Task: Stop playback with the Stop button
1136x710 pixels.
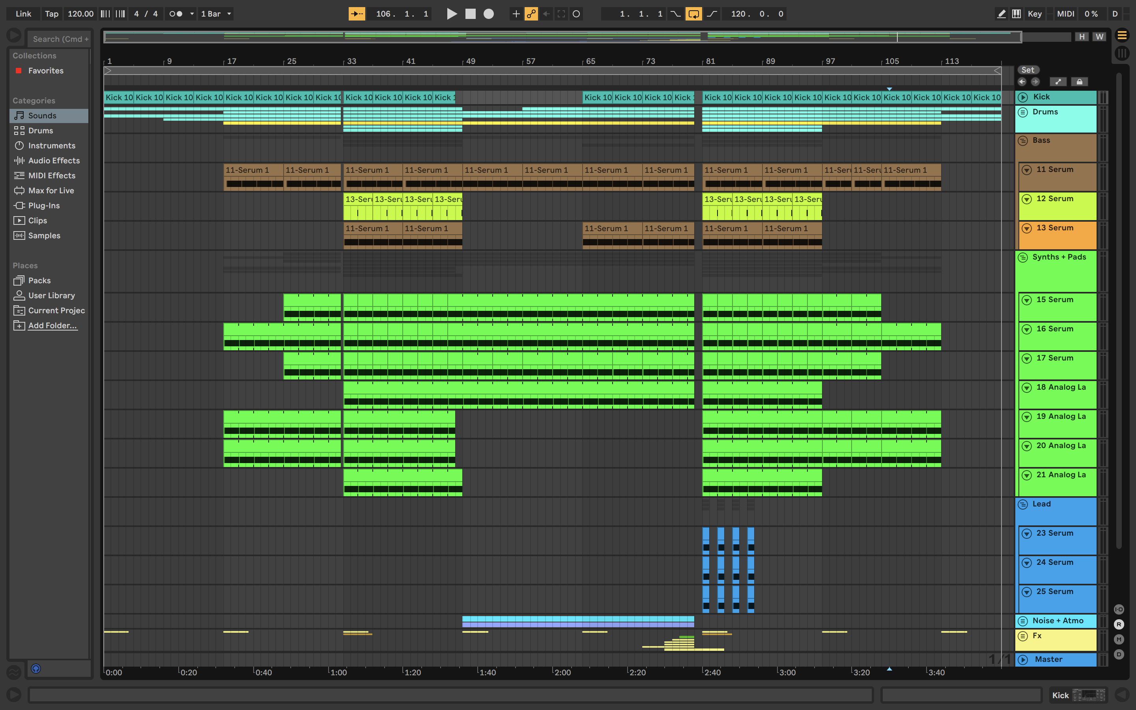Action: click(470, 14)
